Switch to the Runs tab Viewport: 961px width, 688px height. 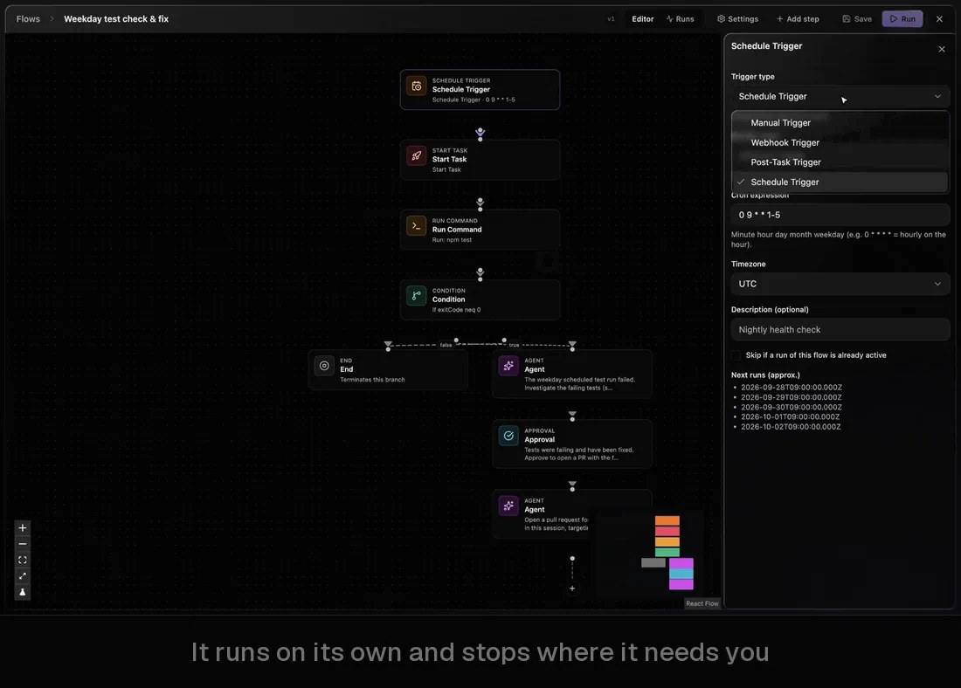coord(680,19)
